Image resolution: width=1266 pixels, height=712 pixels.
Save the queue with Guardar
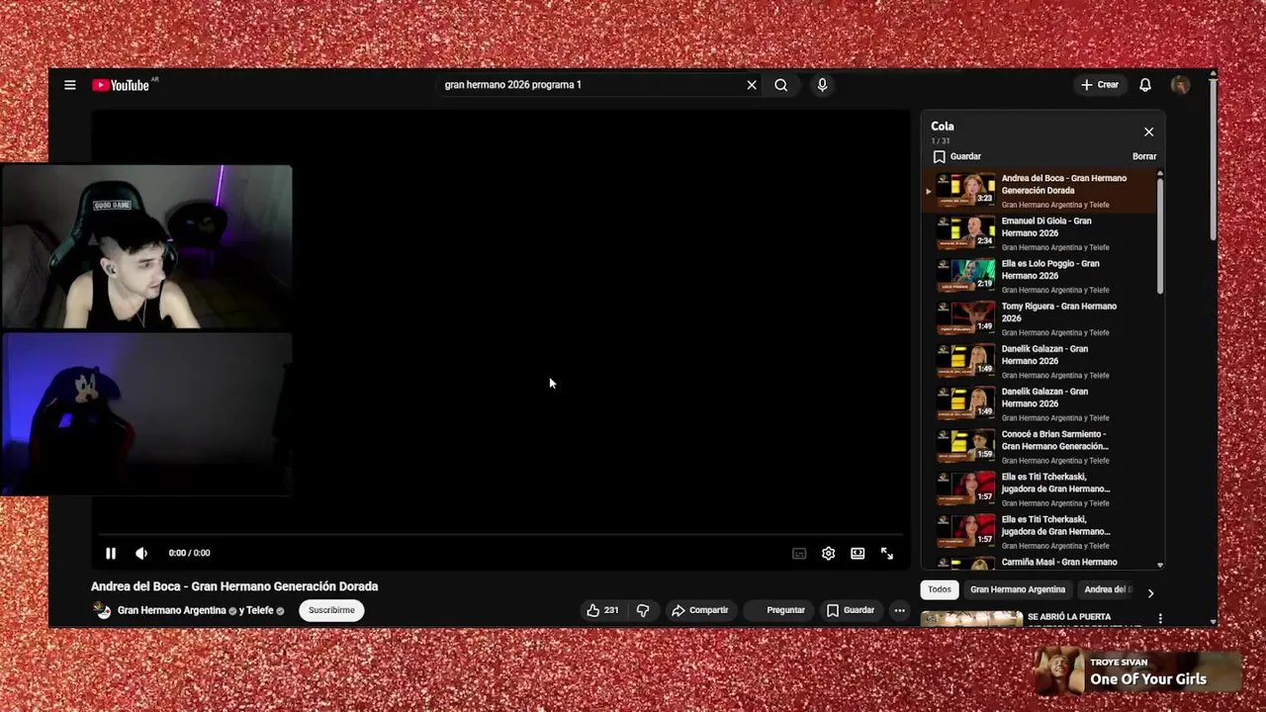[x=957, y=156]
